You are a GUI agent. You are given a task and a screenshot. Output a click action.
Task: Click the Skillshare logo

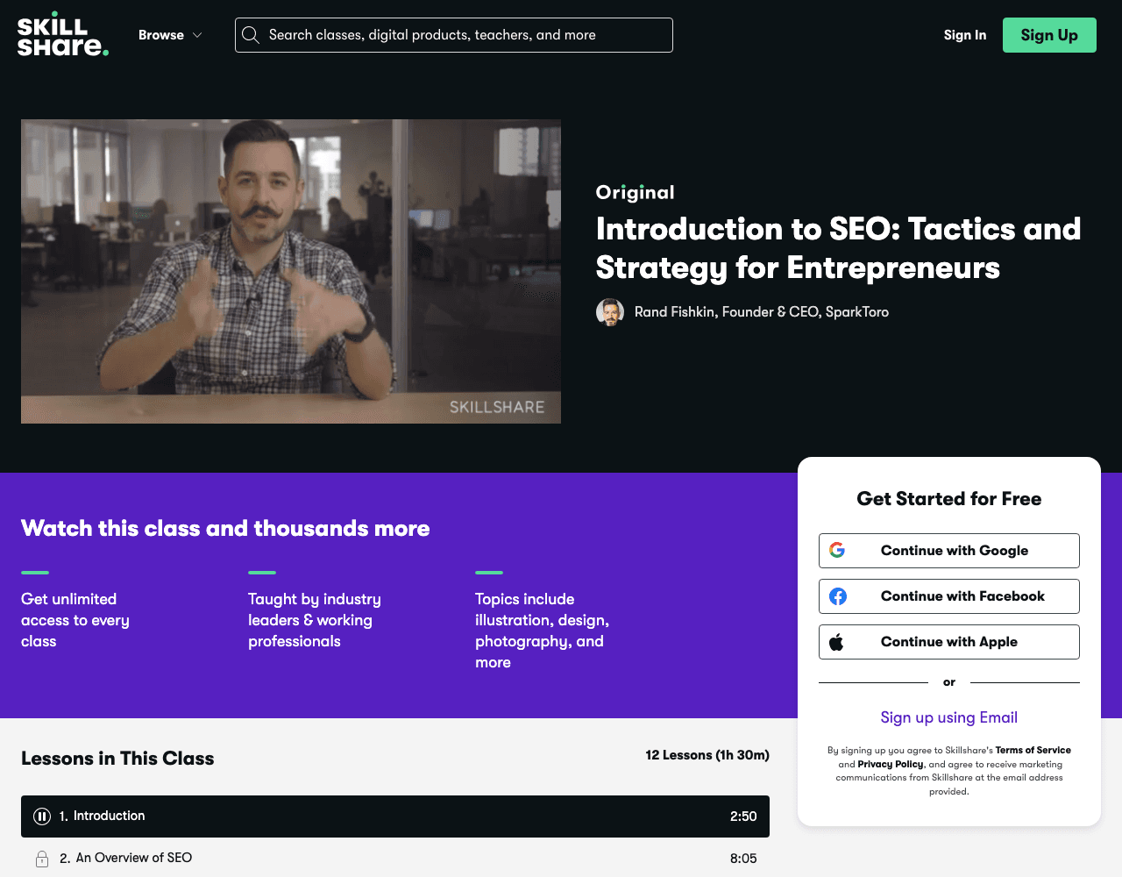pos(63,35)
